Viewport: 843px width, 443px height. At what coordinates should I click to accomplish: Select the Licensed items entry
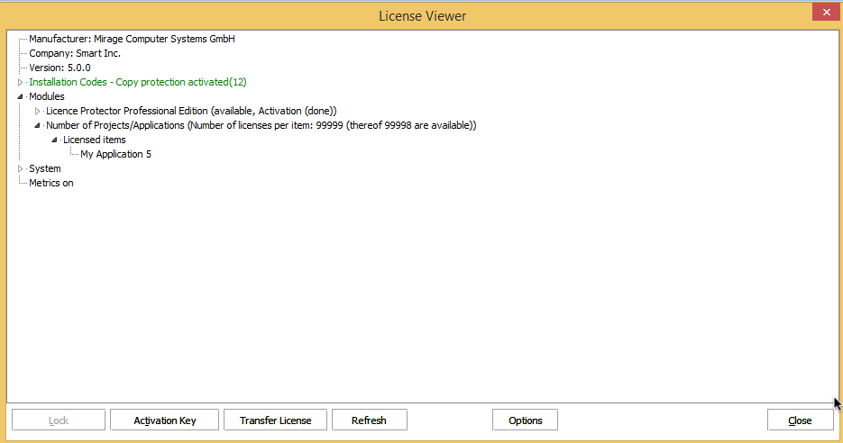click(x=95, y=140)
